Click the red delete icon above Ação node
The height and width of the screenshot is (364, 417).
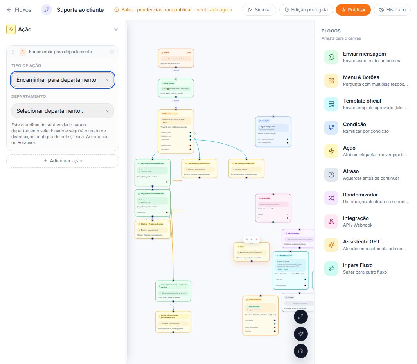pos(257,240)
